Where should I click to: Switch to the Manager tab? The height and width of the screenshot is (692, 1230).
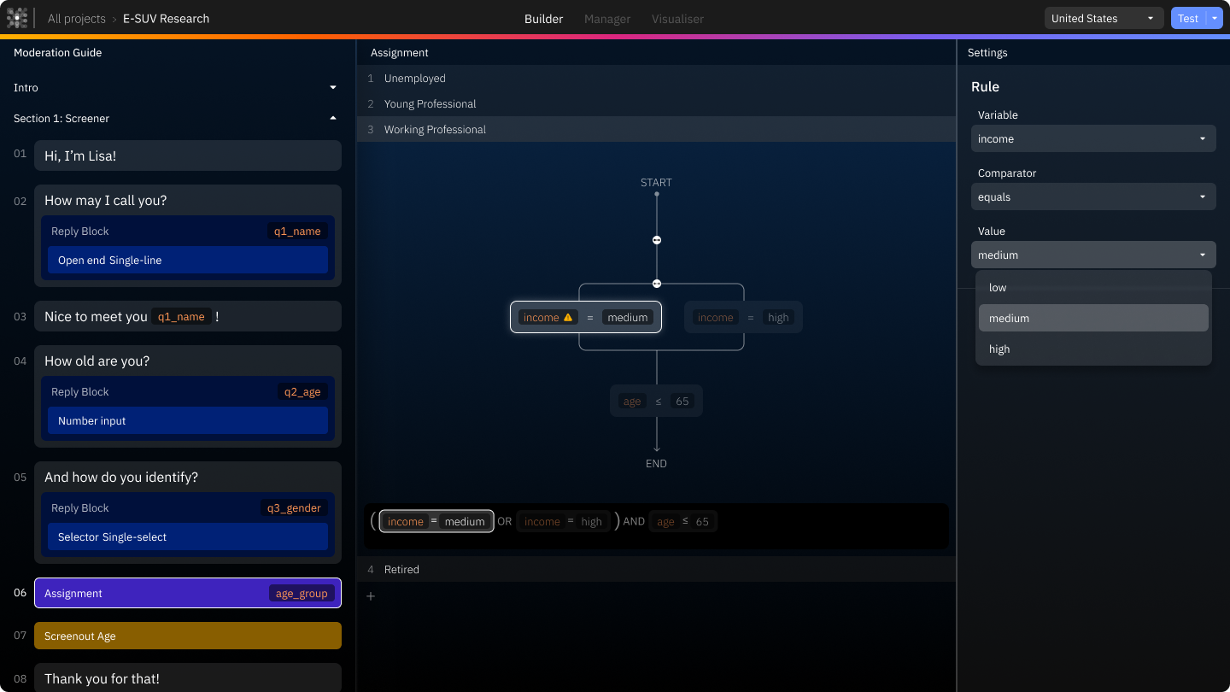[606, 18]
